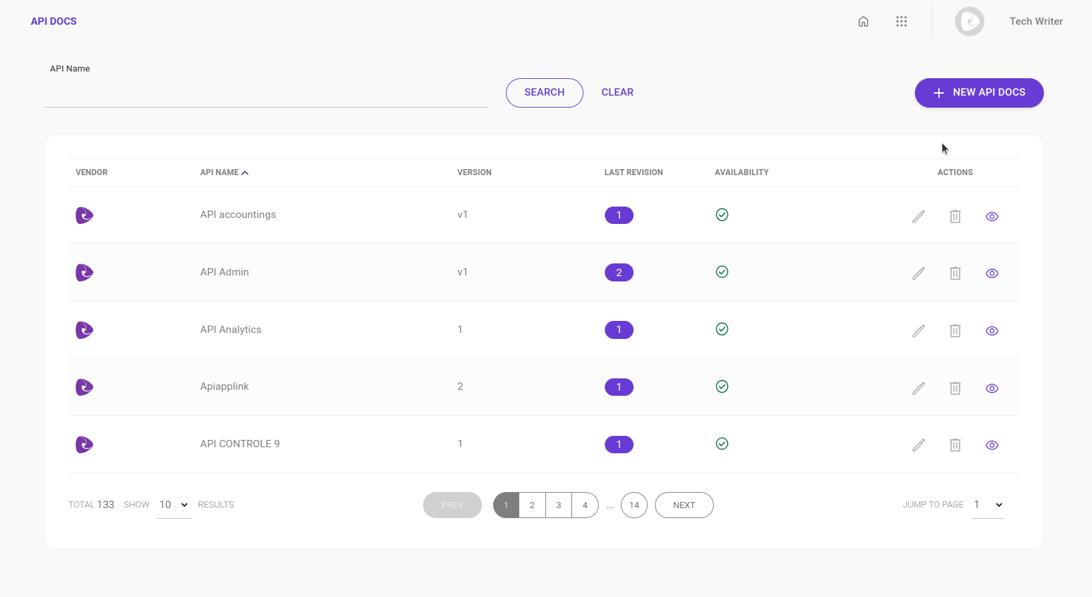Click the eye icon for API CONTROLE 9
1092x597 pixels.
tap(992, 445)
